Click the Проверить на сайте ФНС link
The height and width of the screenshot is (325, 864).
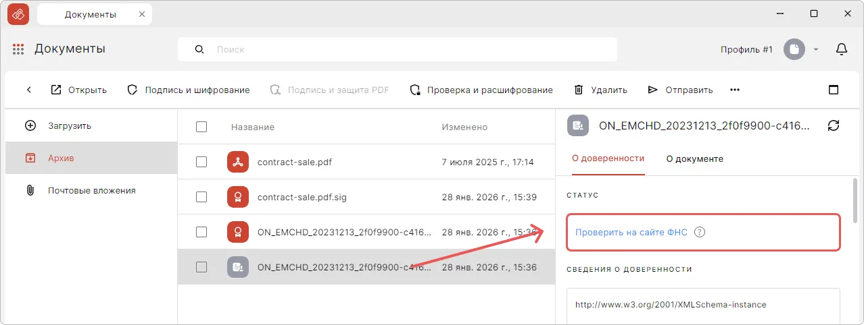pos(631,232)
